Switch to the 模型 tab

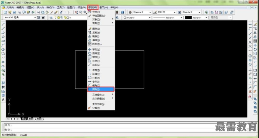click(24, 119)
